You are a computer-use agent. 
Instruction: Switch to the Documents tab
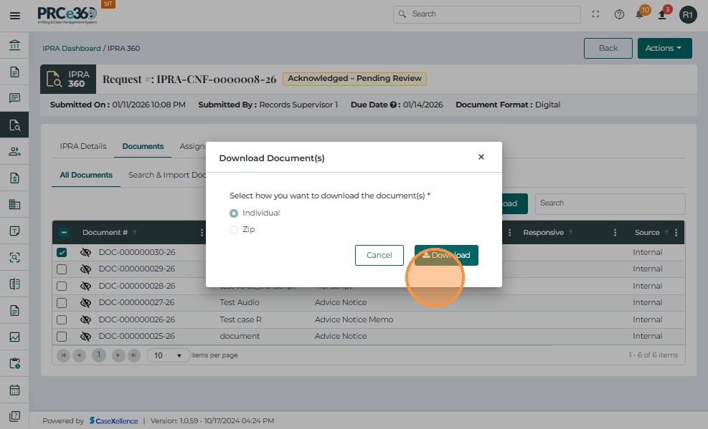point(143,146)
